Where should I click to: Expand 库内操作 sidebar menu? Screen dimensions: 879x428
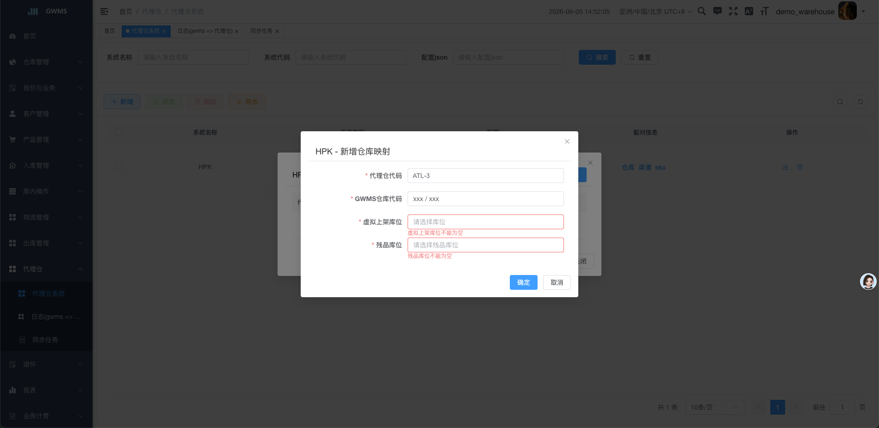pyautogui.click(x=46, y=191)
